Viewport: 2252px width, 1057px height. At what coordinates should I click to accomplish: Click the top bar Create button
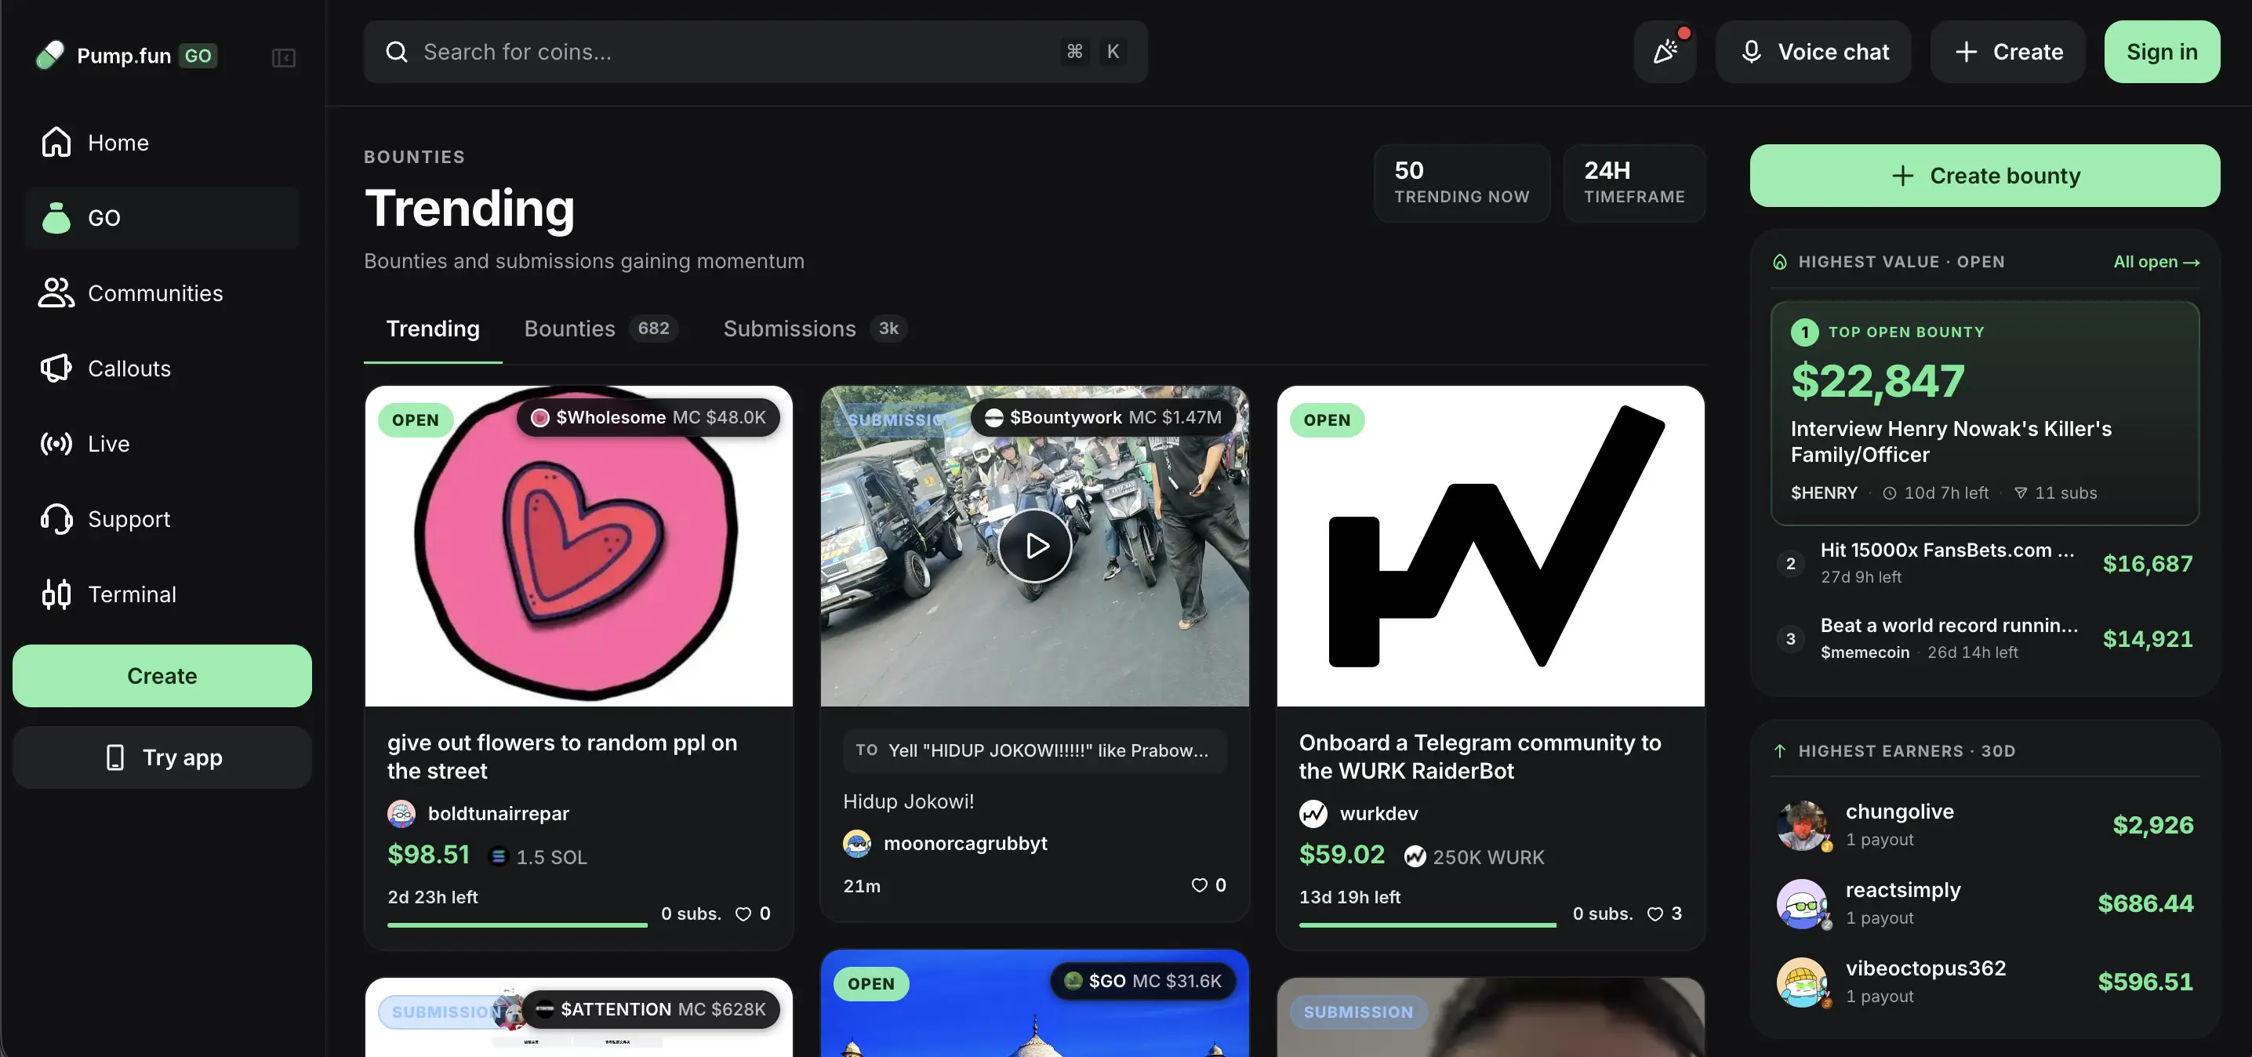click(x=2007, y=52)
